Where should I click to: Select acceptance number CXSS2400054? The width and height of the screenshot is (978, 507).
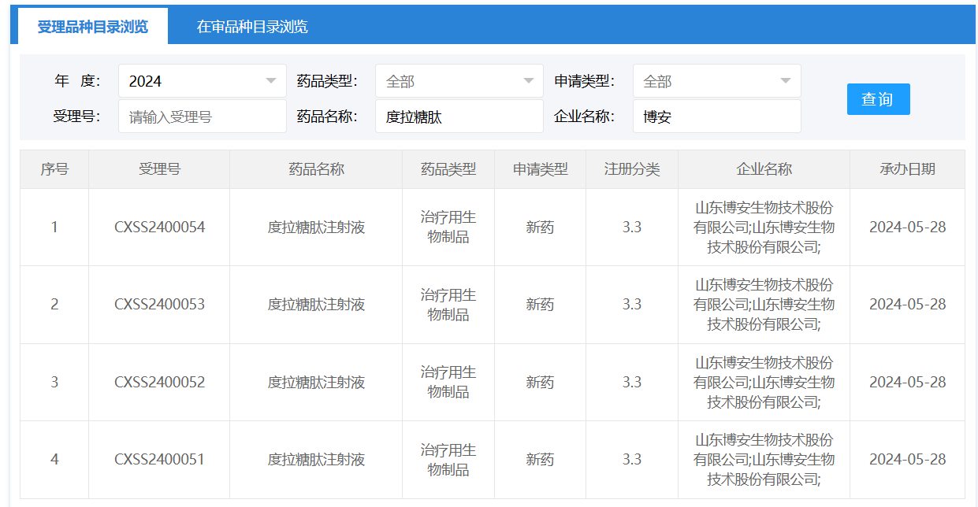point(159,228)
